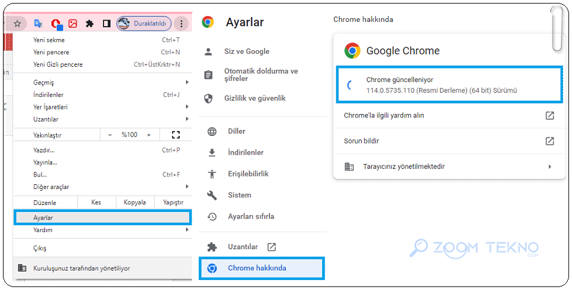This screenshot has width=572, height=290.
Task: Expand the Tarayıcınız yönetilmektedir row
Action: click(450, 167)
